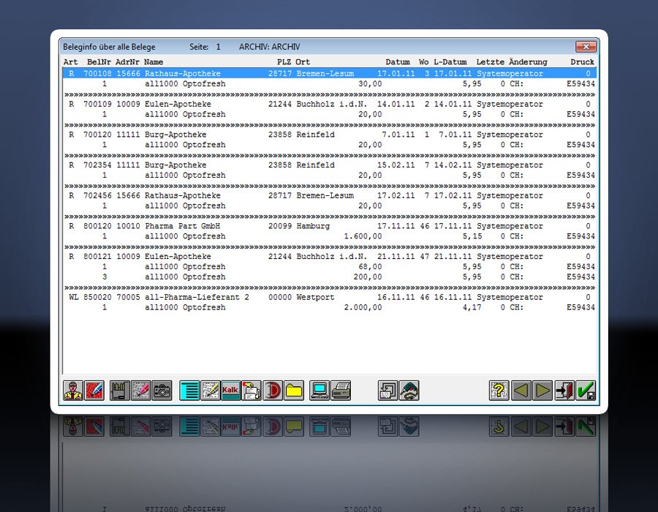Select row BelNr 700108 Rathaus-Apotheke

click(x=330, y=73)
